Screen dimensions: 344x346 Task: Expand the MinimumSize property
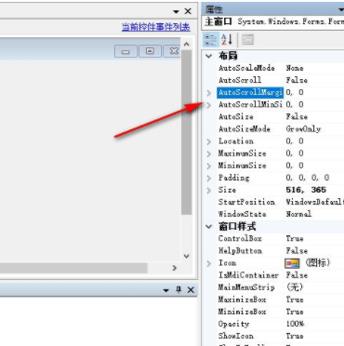point(209,166)
